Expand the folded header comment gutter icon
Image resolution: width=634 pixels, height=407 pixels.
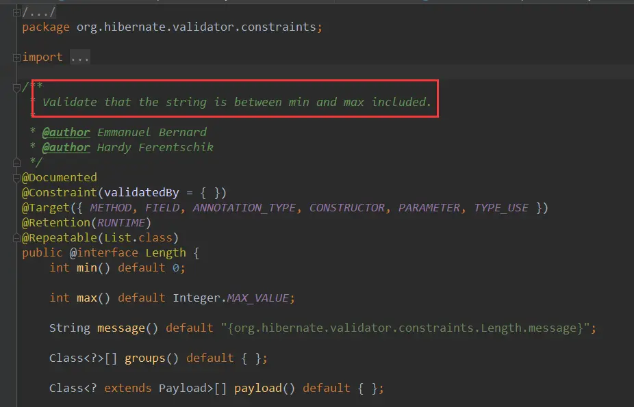pos(16,13)
